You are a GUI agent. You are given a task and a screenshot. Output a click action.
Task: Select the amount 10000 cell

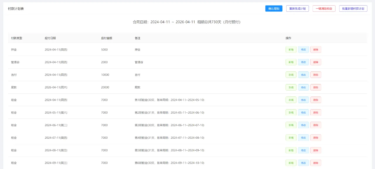click(x=105, y=75)
